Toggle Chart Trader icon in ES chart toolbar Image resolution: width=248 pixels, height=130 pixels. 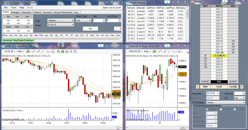click(58, 51)
